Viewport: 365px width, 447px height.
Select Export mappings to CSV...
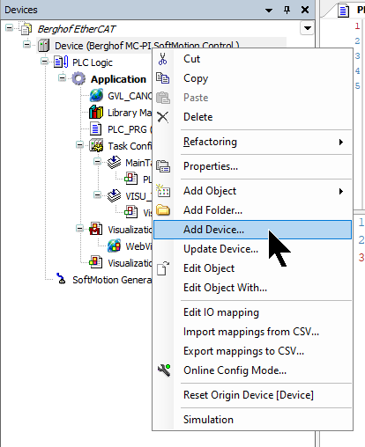point(253,351)
